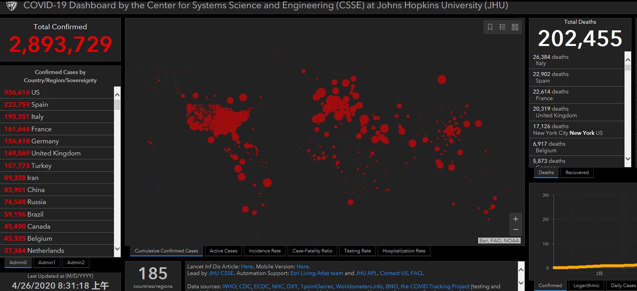Switch to the Admin2 tab

[76, 263]
